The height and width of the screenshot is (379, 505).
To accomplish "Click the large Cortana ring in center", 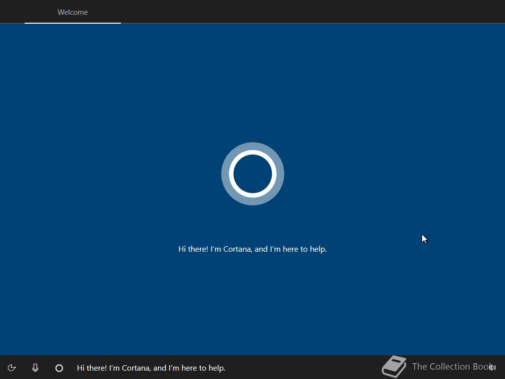I will coord(253,174).
